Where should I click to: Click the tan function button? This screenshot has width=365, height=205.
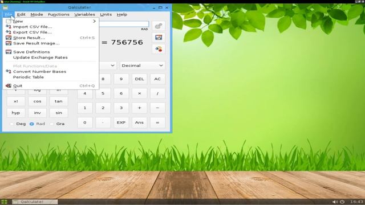[x=58, y=101]
